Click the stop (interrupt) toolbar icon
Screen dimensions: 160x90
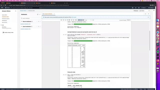(x=83, y=20)
